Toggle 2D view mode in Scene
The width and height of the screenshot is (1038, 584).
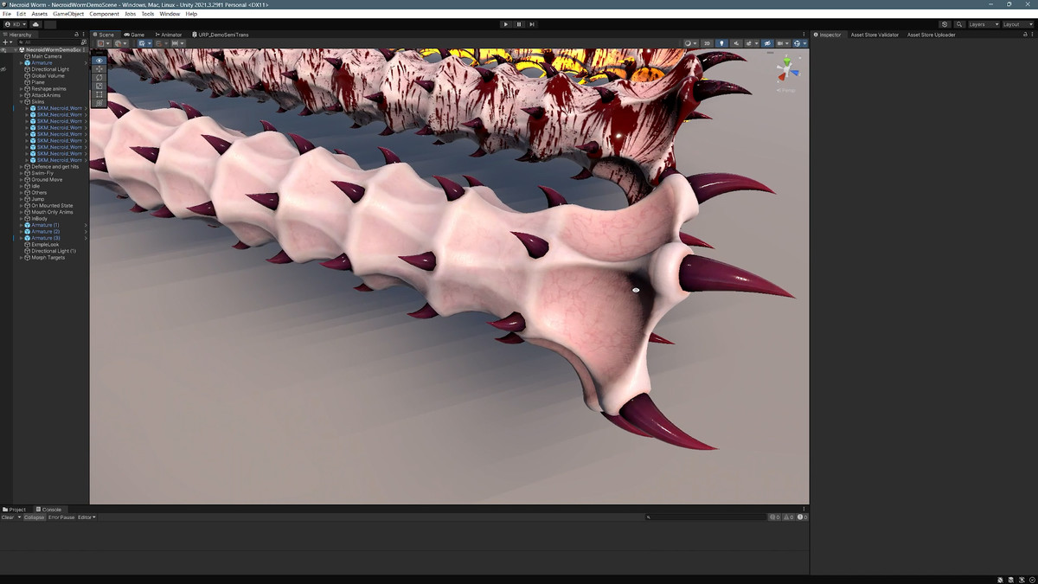tap(707, 43)
